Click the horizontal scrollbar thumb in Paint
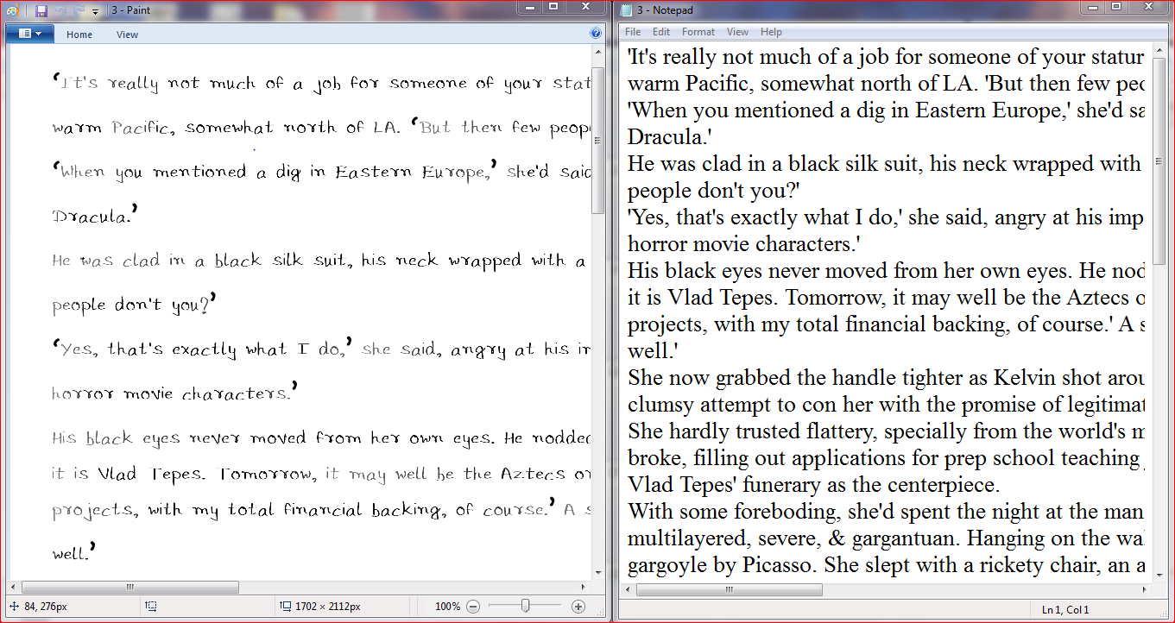 tap(130, 587)
